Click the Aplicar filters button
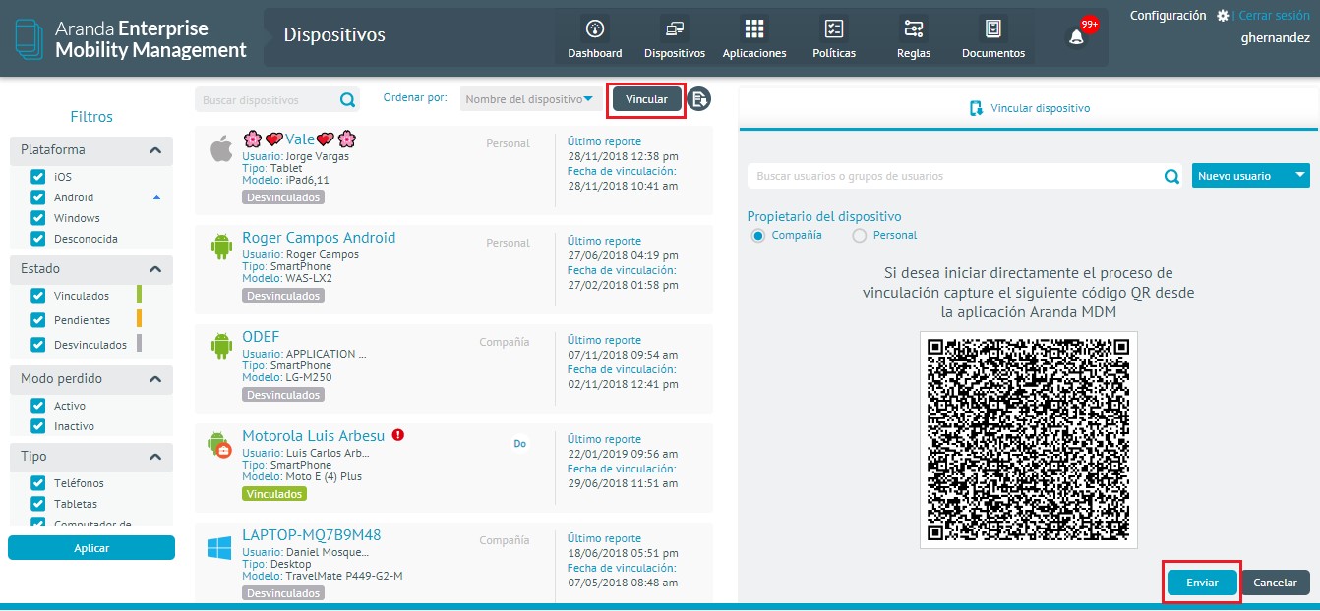1320x611 pixels. click(91, 548)
